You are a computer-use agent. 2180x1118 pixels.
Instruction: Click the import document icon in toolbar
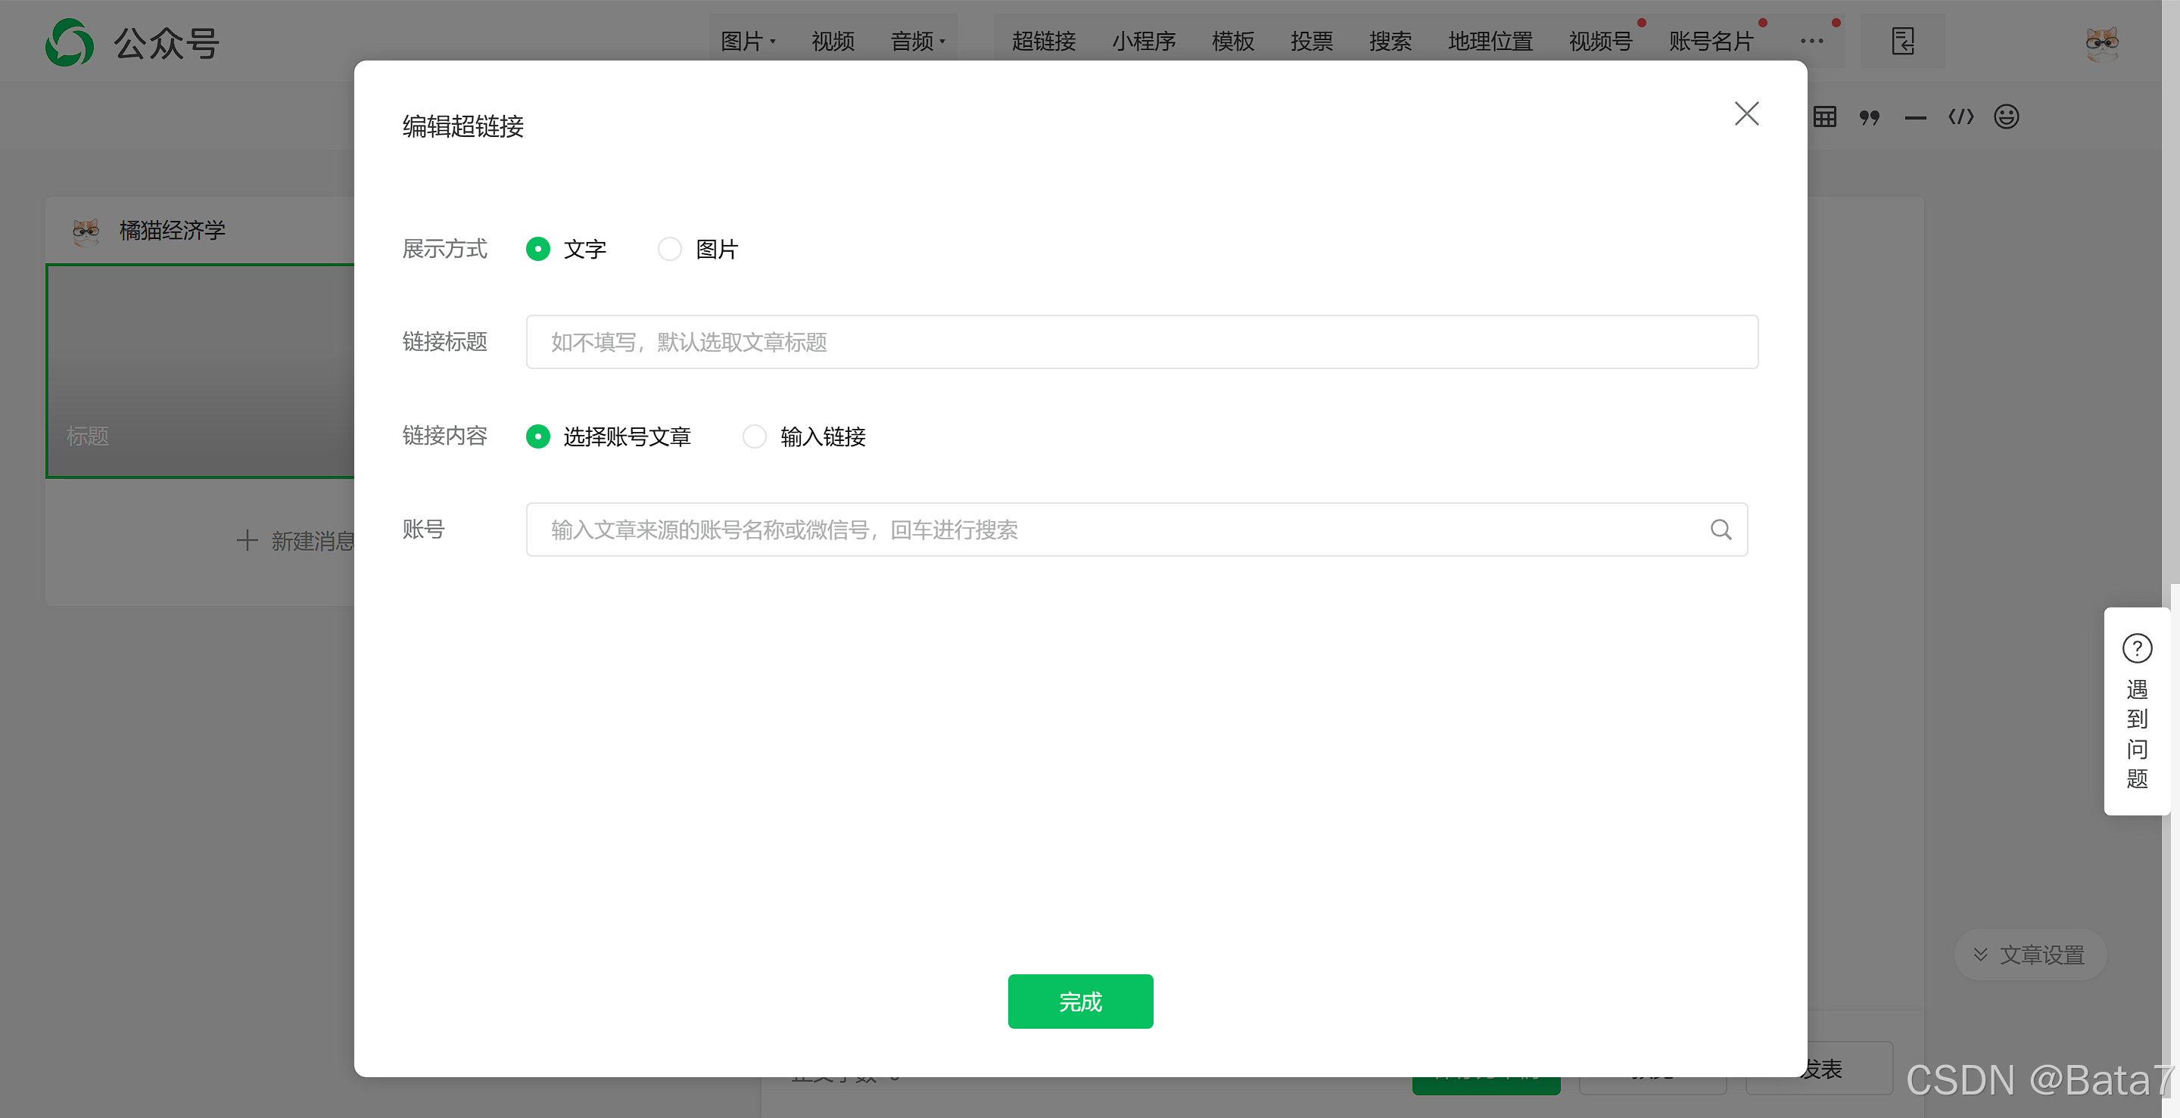tap(1902, 41)
